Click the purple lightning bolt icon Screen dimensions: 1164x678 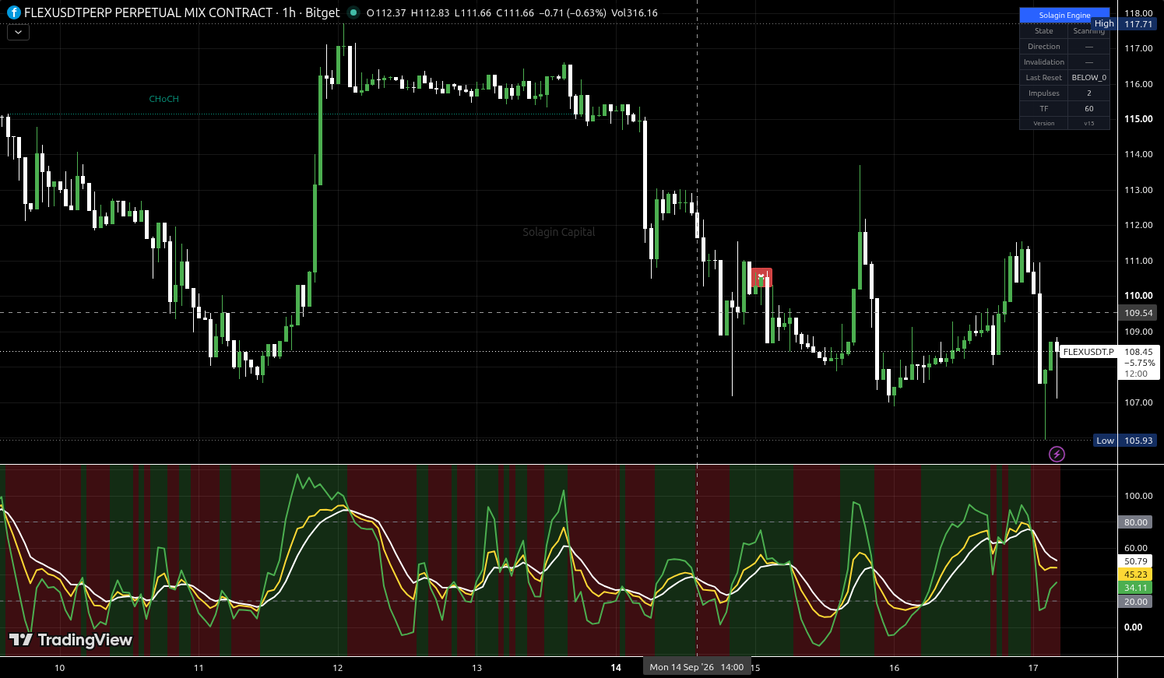(1057, 454)
